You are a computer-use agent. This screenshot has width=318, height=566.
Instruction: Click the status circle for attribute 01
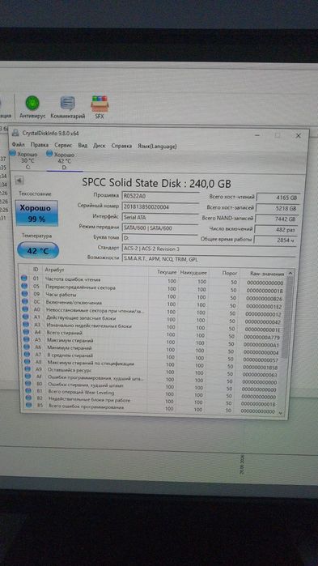23,278
